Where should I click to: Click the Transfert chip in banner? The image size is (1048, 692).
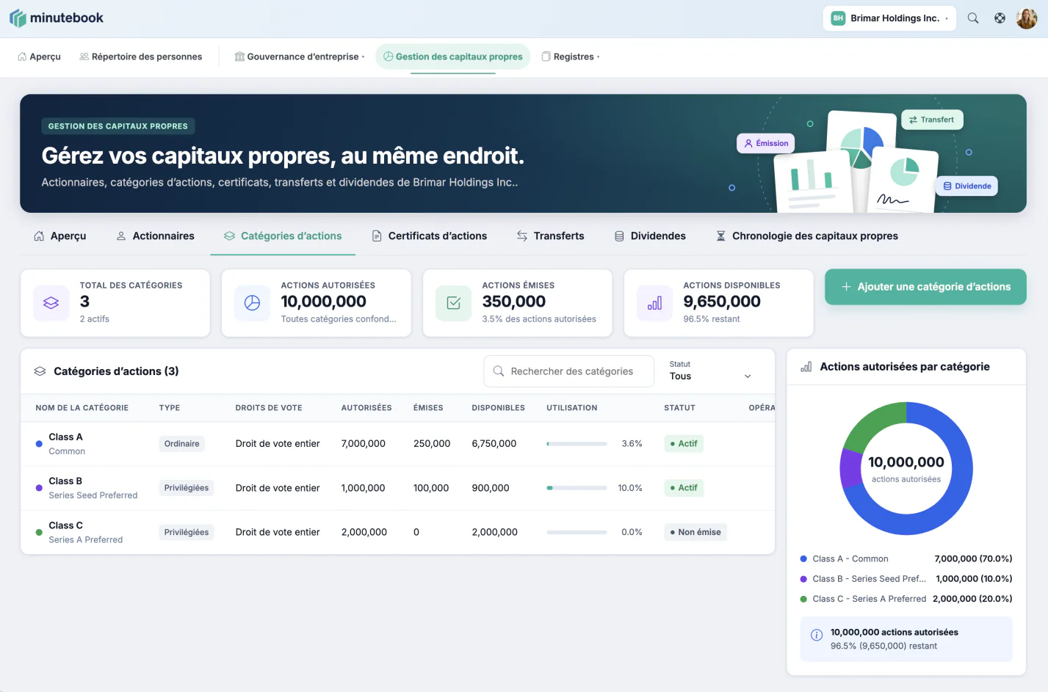(932, 120)
